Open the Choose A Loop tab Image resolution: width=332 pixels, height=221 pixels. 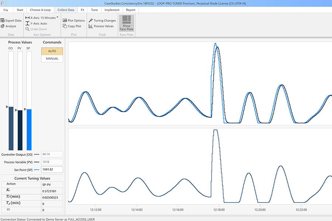41,10
